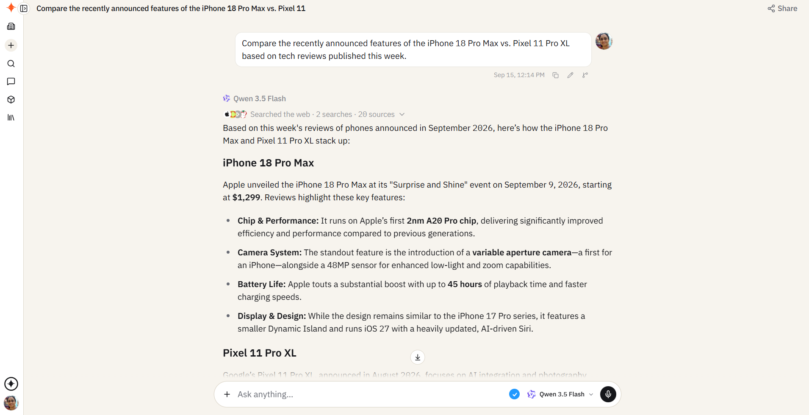Screen dimensions: 809x415
Task: Open Qwen 3.5 Flash model dropdown
Action: [560, 394]
